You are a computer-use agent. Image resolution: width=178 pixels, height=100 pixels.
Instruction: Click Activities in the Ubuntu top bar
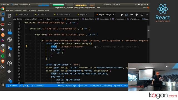[x=5, y=4]
